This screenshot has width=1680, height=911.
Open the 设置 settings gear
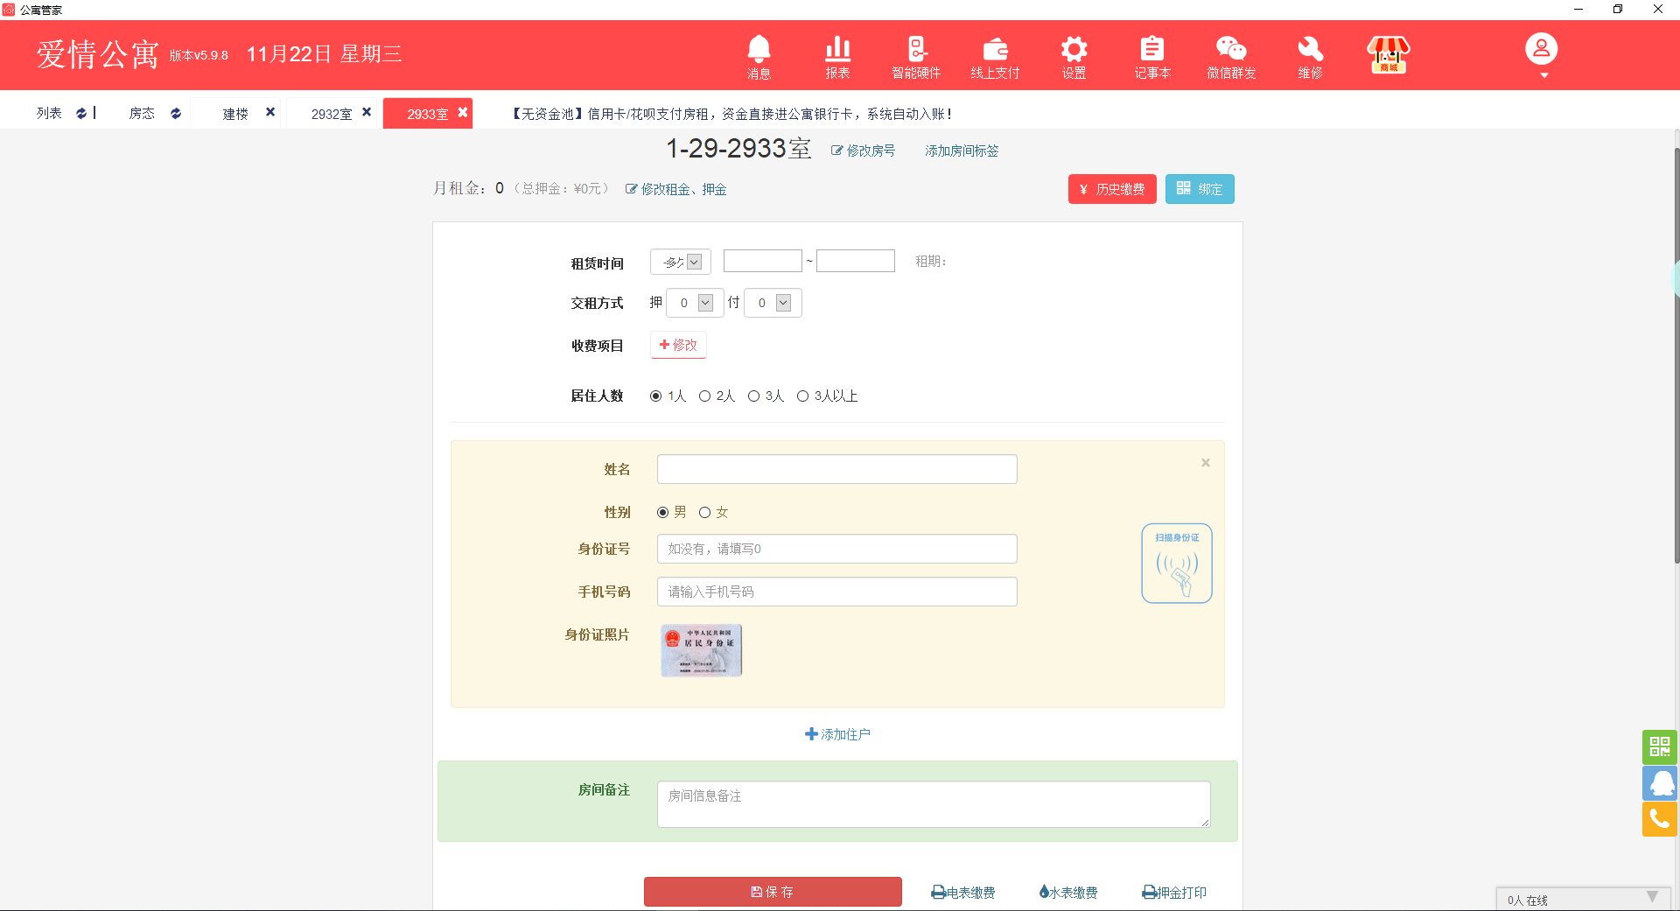coord(1074,57)
